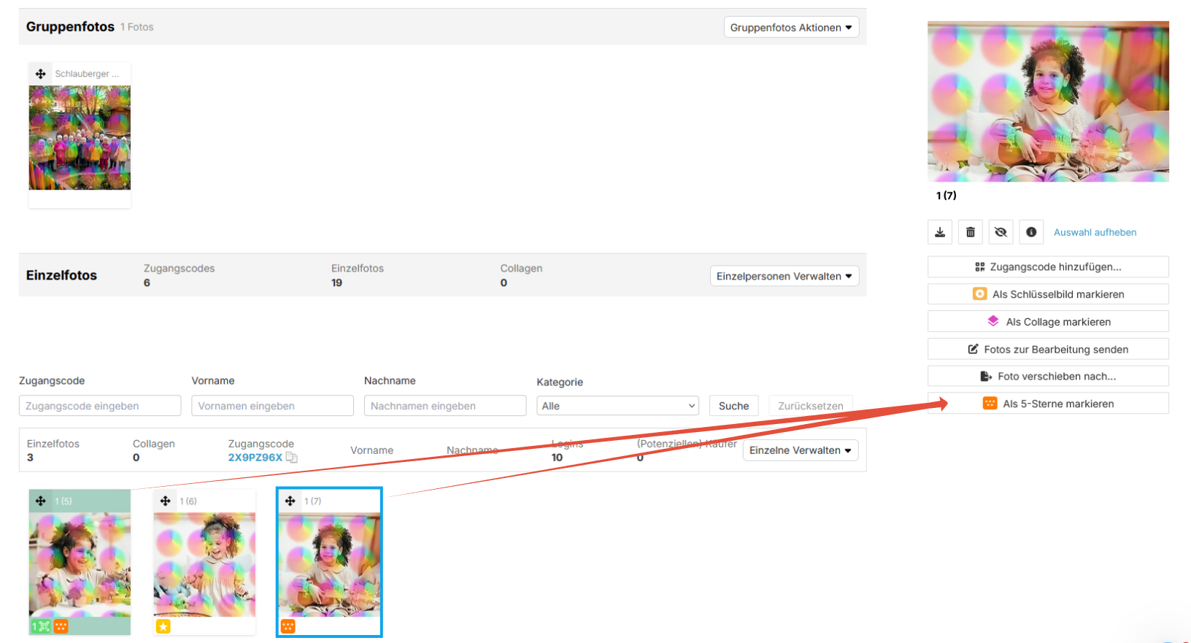The image size is (1191, 643).
Task: Copy access code 2X9PZ96X using copy icon
Action: 291,458
